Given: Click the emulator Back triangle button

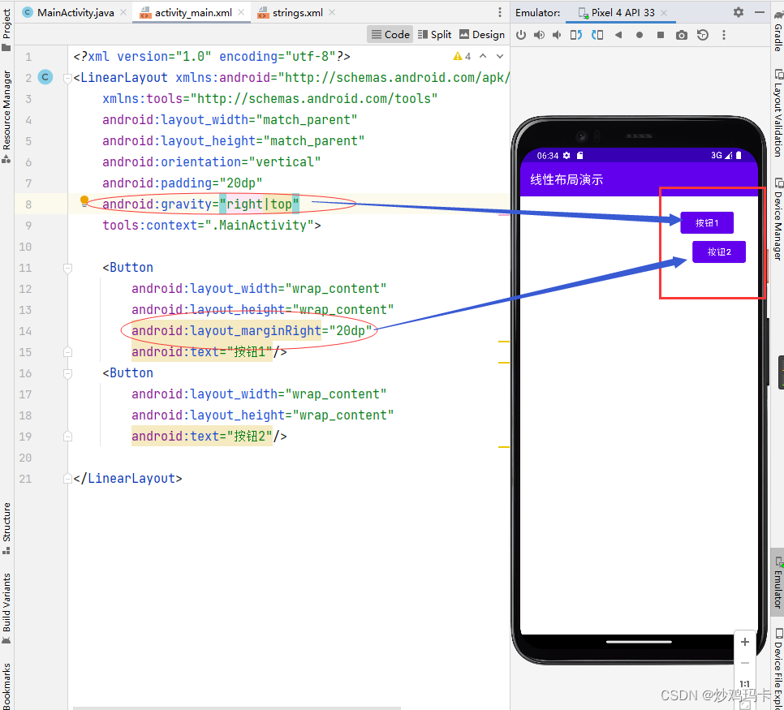Looking at the screenshot, I should pyautogui.click(x=618, y=35).
